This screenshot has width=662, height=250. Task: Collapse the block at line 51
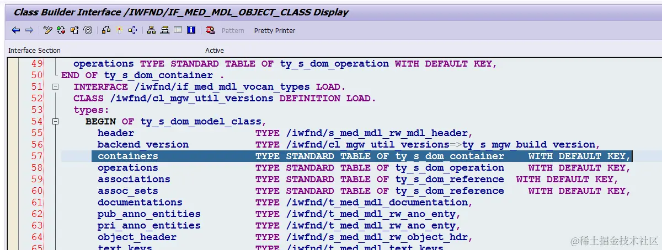coord(55,87)
